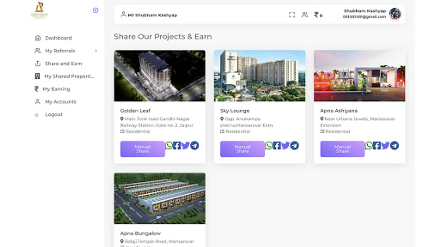Click the company logo in the sidebar

click(x=39, y=10)
